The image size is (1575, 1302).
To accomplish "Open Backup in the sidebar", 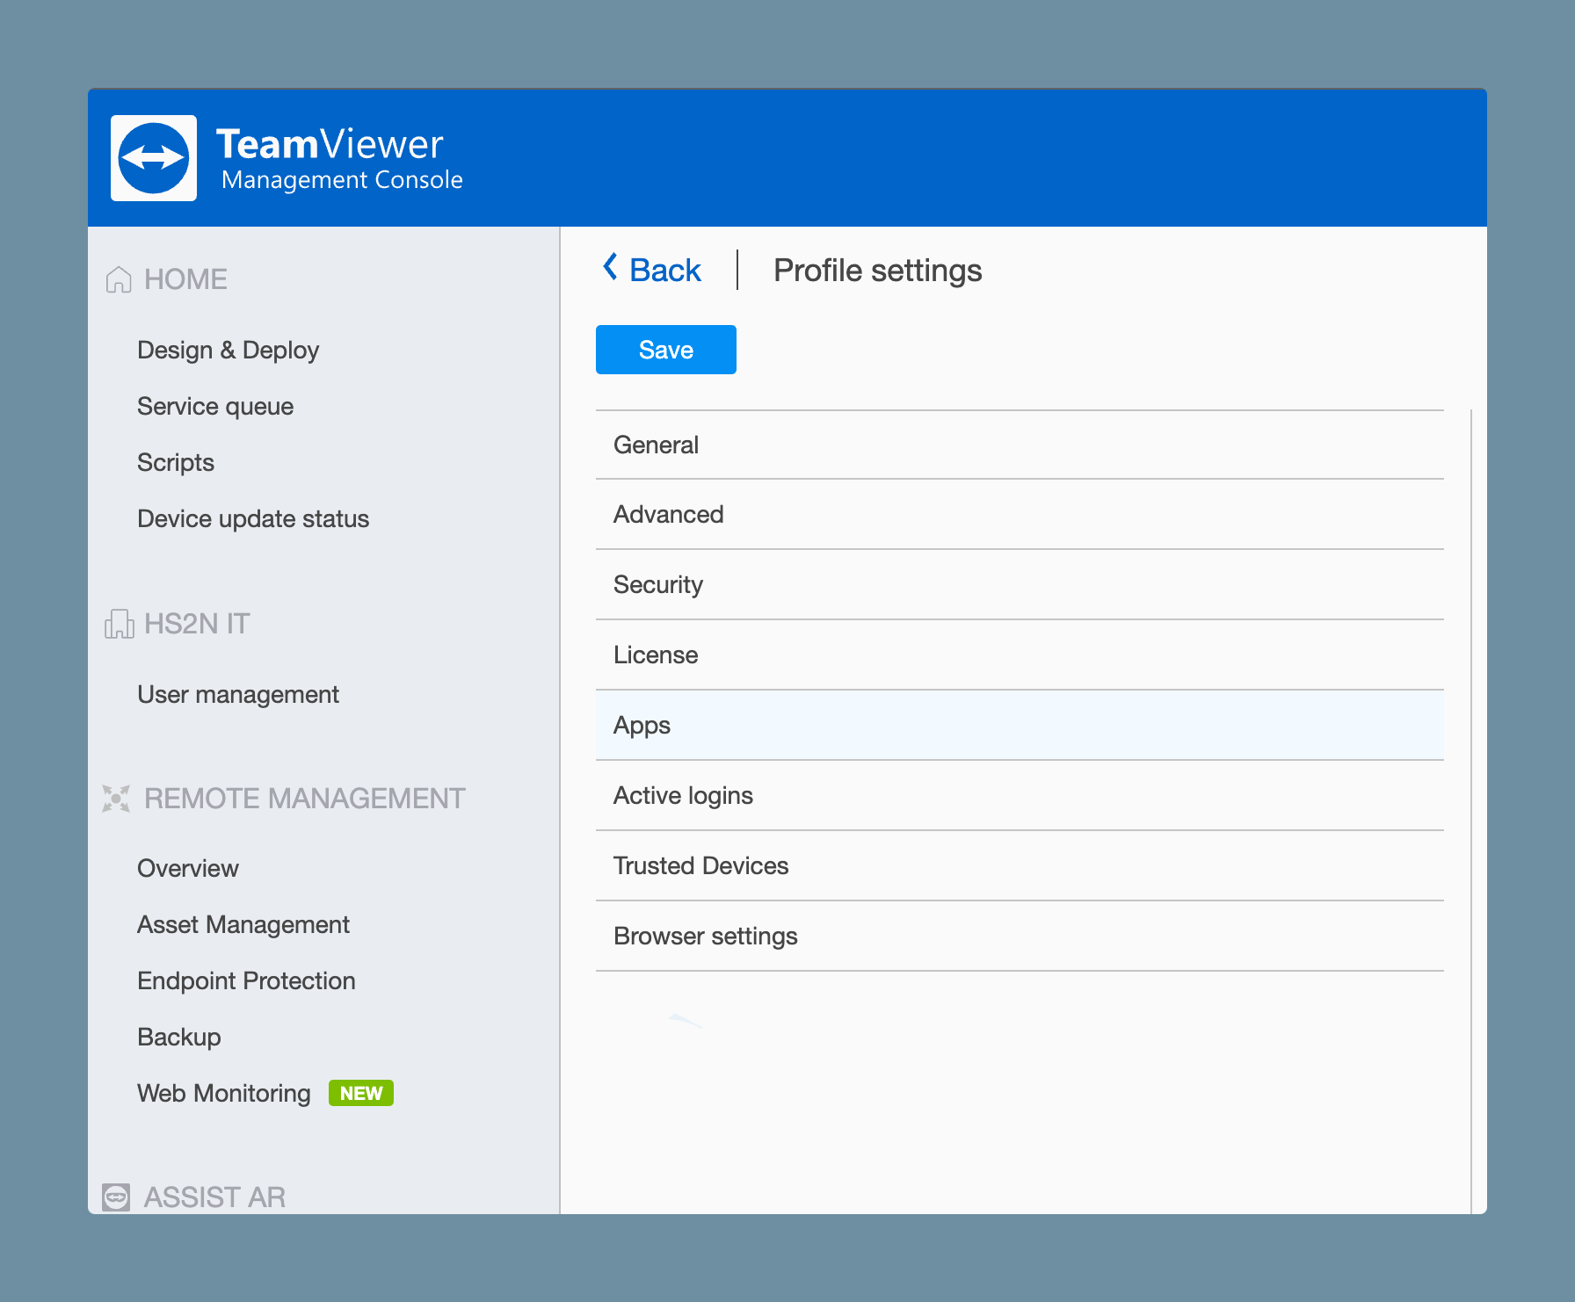I will tap(179, 1038).
